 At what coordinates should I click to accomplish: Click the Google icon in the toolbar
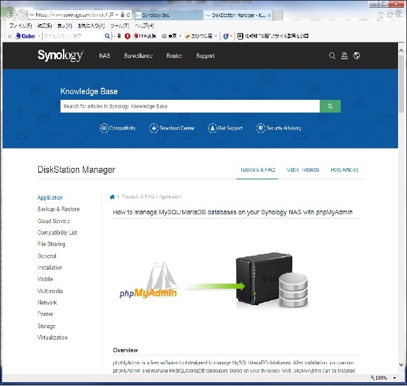point(225,36)
